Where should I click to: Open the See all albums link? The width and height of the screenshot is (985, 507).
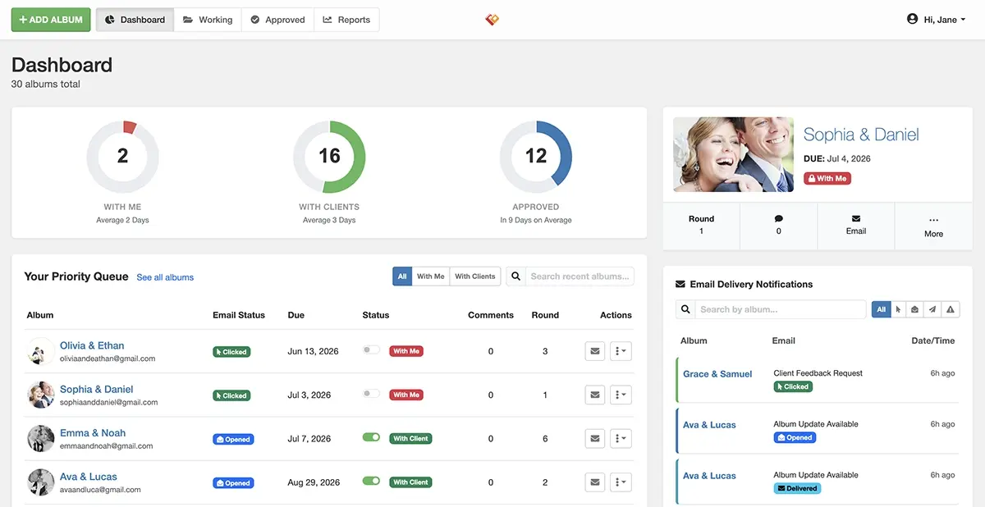coord(165,277)
